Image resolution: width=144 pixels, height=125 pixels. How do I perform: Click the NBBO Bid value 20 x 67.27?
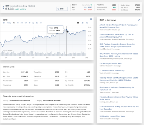click(88, 7)
